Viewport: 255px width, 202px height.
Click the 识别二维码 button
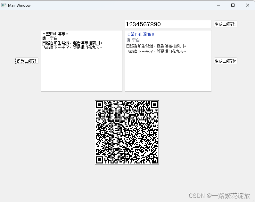click(27, 61)
